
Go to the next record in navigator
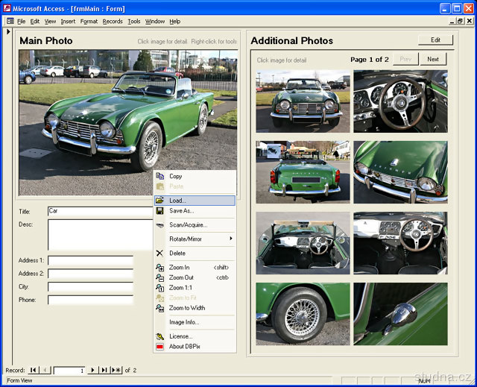click(92, 370)
